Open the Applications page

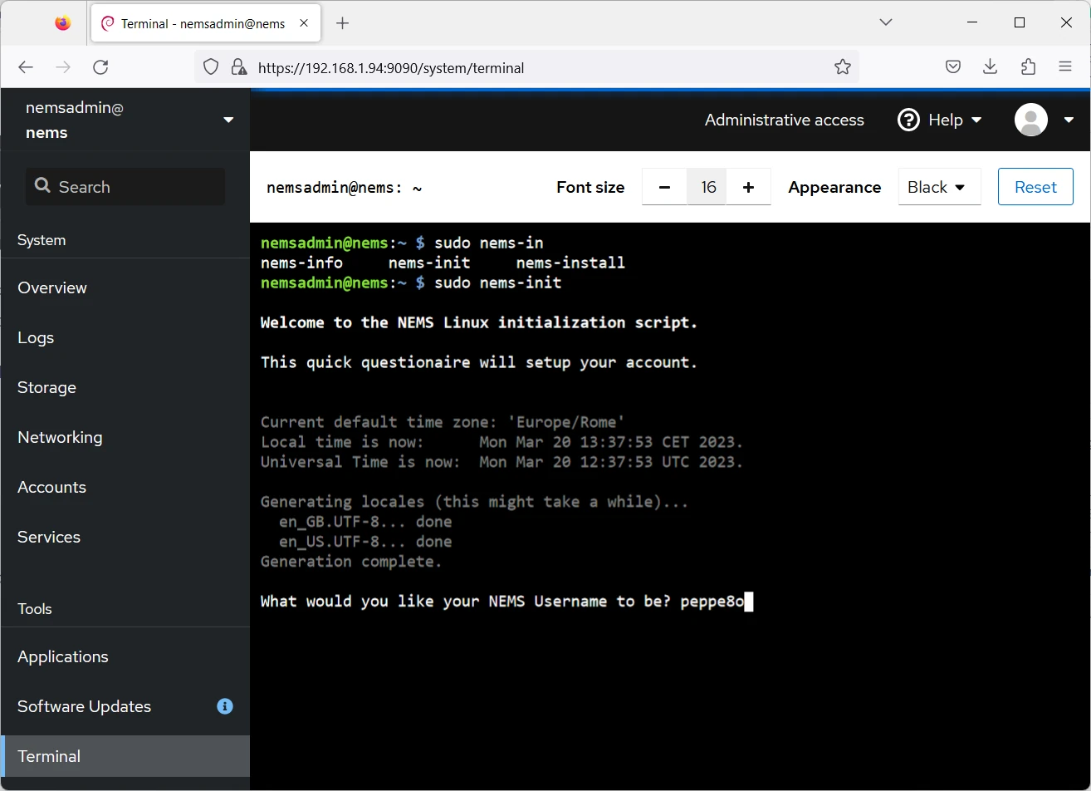pyautogui.click(x=125, y=656)
